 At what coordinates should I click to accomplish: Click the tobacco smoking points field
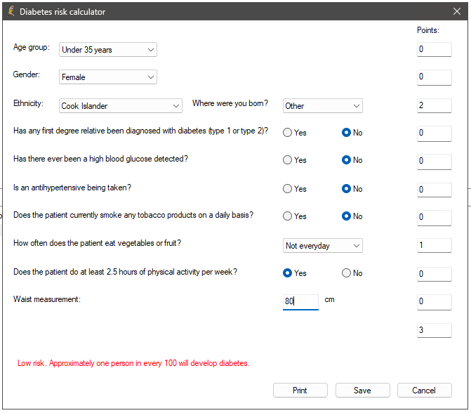434,218
